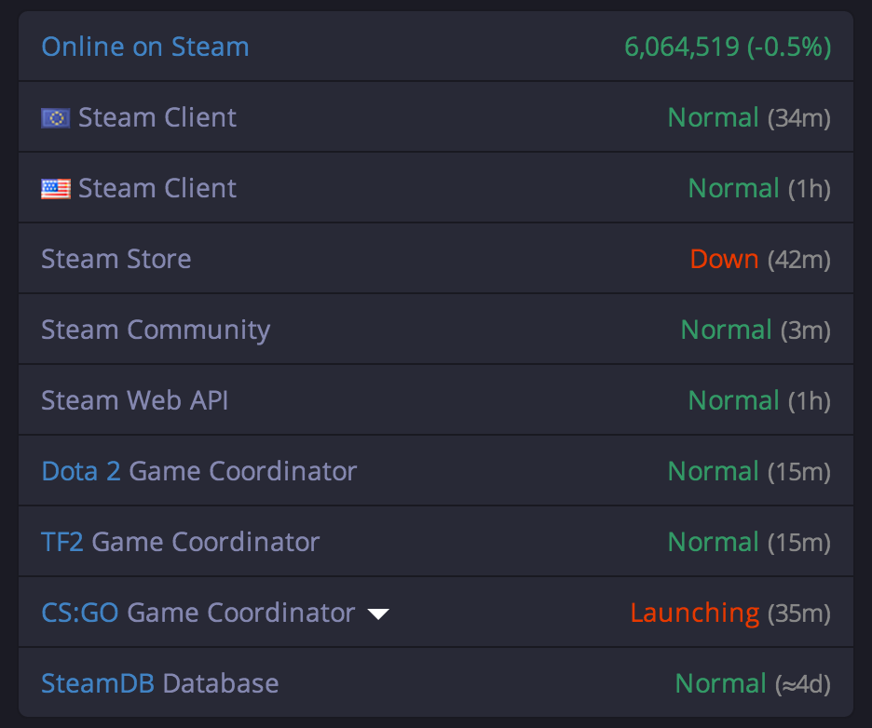Click Normal status of Steam Web API
The width and height of the screenshot is (872, 728).
pos(733,400)
